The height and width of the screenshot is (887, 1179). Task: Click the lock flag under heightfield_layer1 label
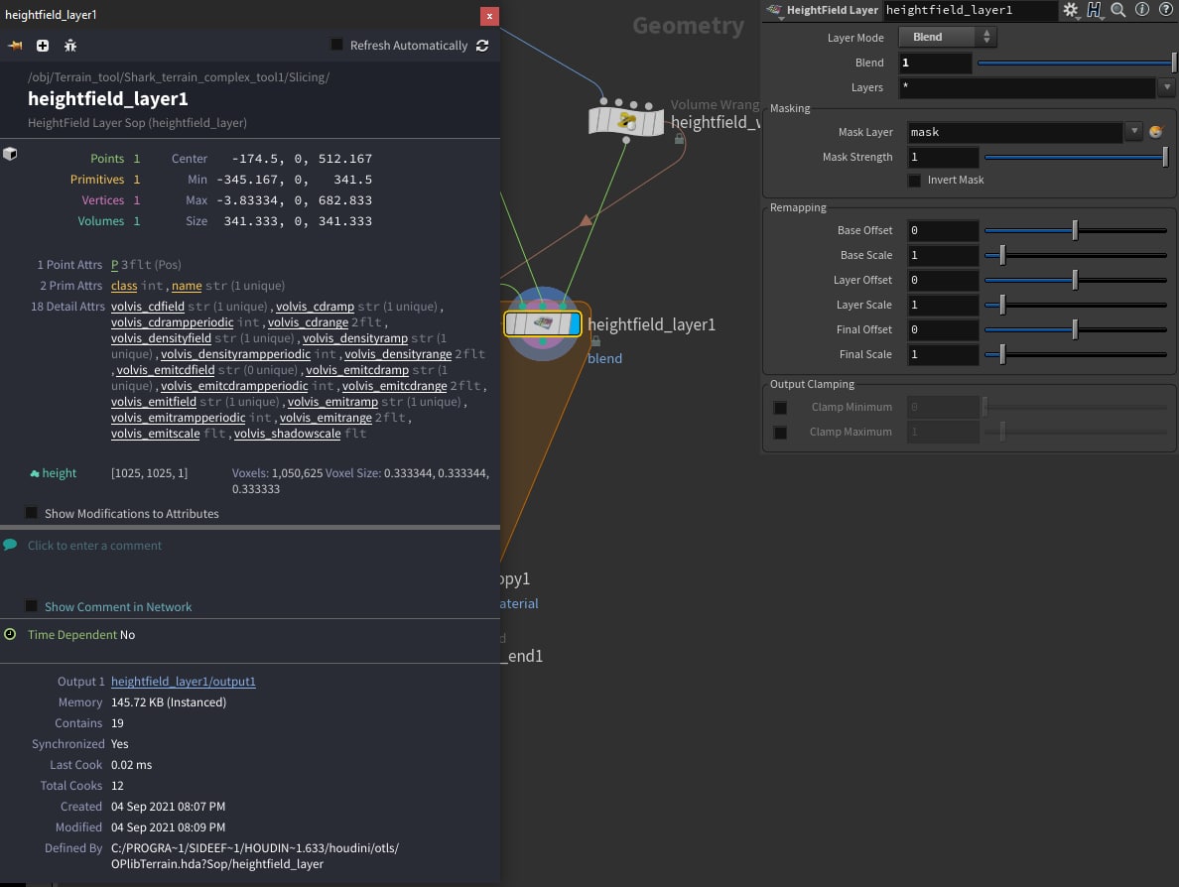595,341
